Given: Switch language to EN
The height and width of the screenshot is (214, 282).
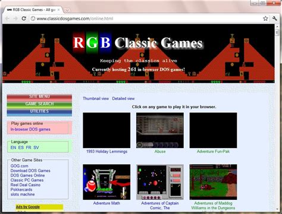Looking at the screenshot, I should [x=13, y=147].
